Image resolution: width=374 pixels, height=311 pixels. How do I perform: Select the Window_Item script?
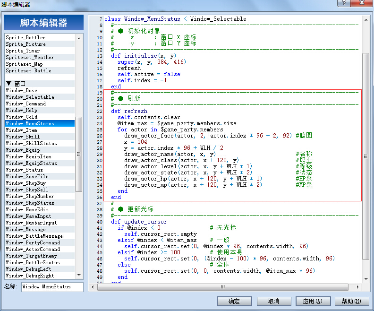click(x=40, y=130)
